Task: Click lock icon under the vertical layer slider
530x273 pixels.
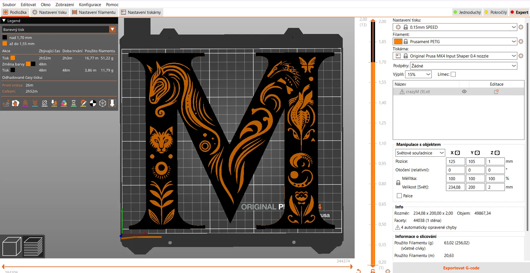Action: (x=373, y=271)
